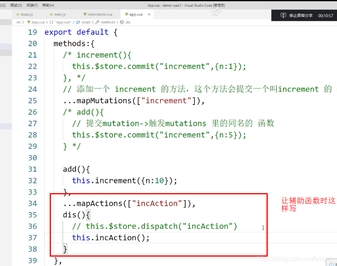
Task: Click the "export default" code text
Action: pos(76,32)
